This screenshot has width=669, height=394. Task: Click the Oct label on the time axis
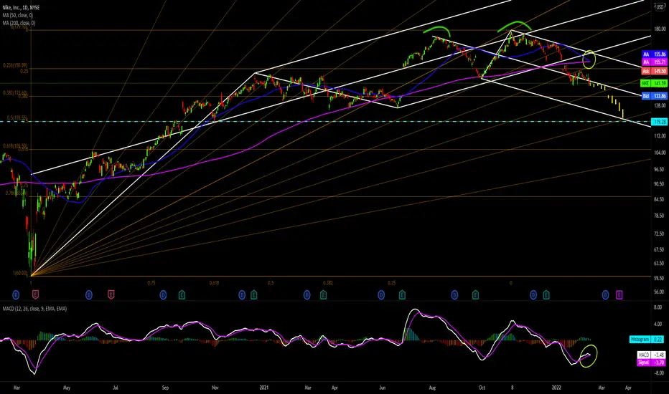[x=482, y=388]
